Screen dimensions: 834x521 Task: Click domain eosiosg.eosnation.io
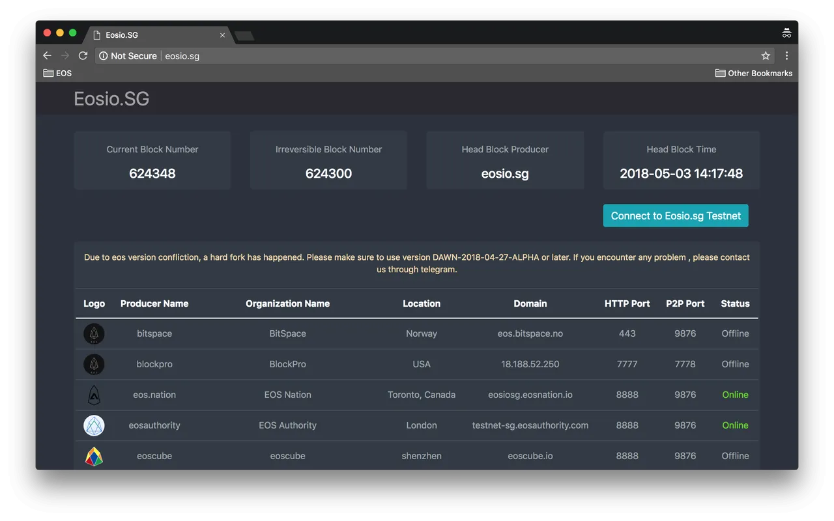click(530, 395)
